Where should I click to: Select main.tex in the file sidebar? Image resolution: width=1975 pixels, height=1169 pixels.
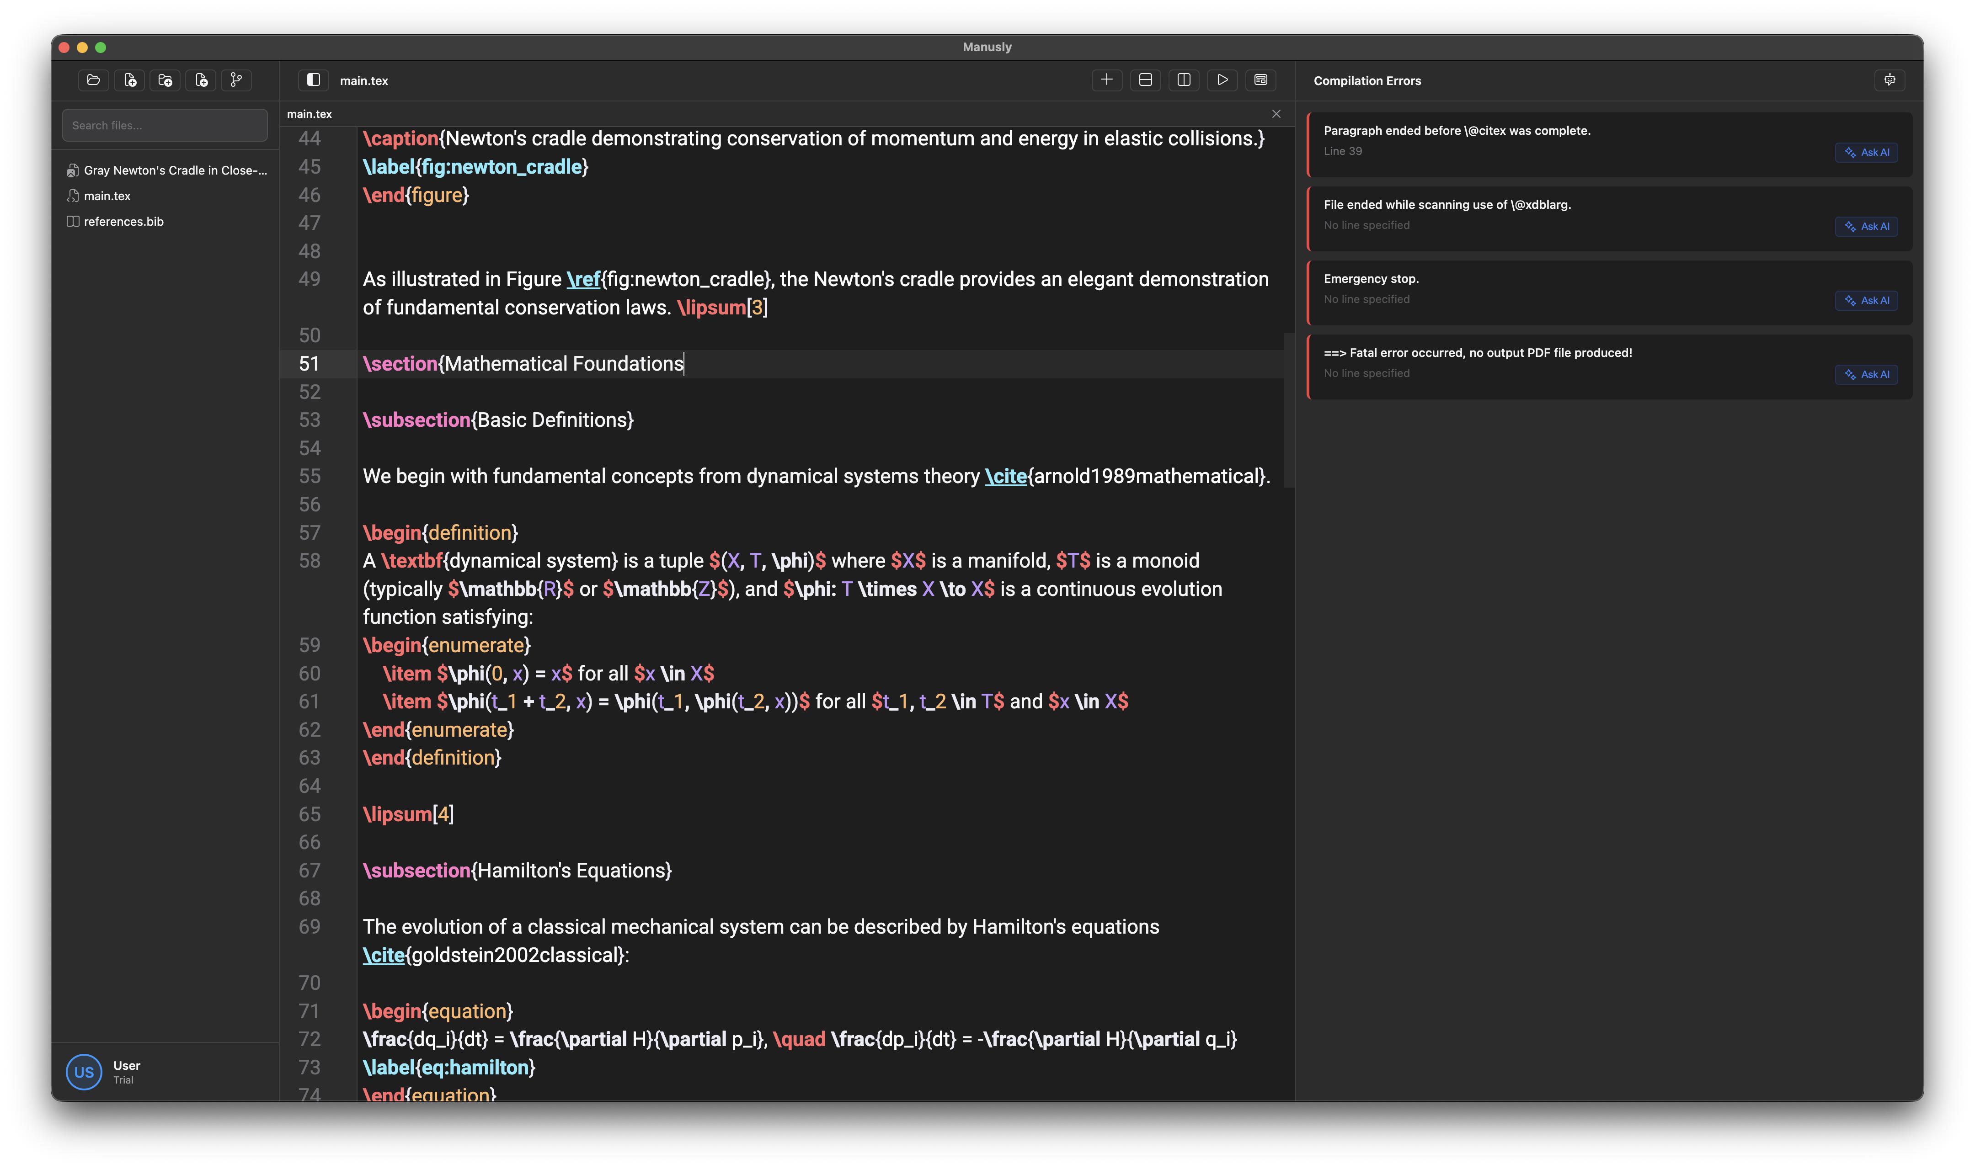click(x=107, y=196)
